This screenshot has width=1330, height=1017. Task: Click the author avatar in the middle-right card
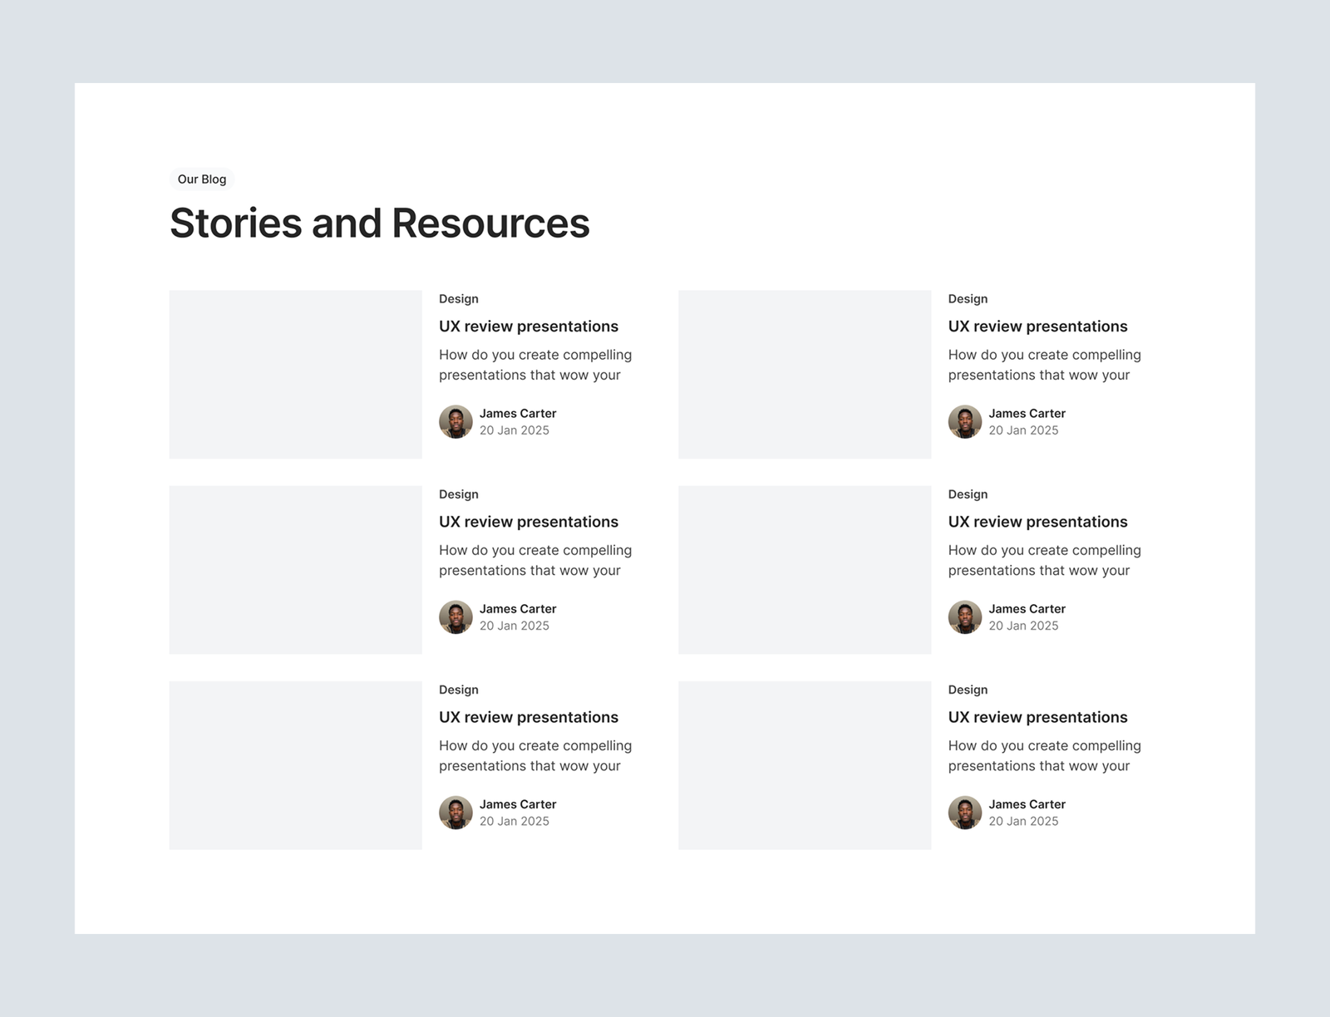(964, 617)
